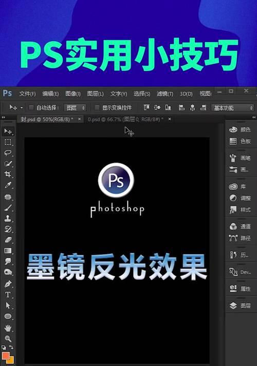Open the 基本功能 workspace dropdown
Screen dimensions: 257x366
coord(233,108)
